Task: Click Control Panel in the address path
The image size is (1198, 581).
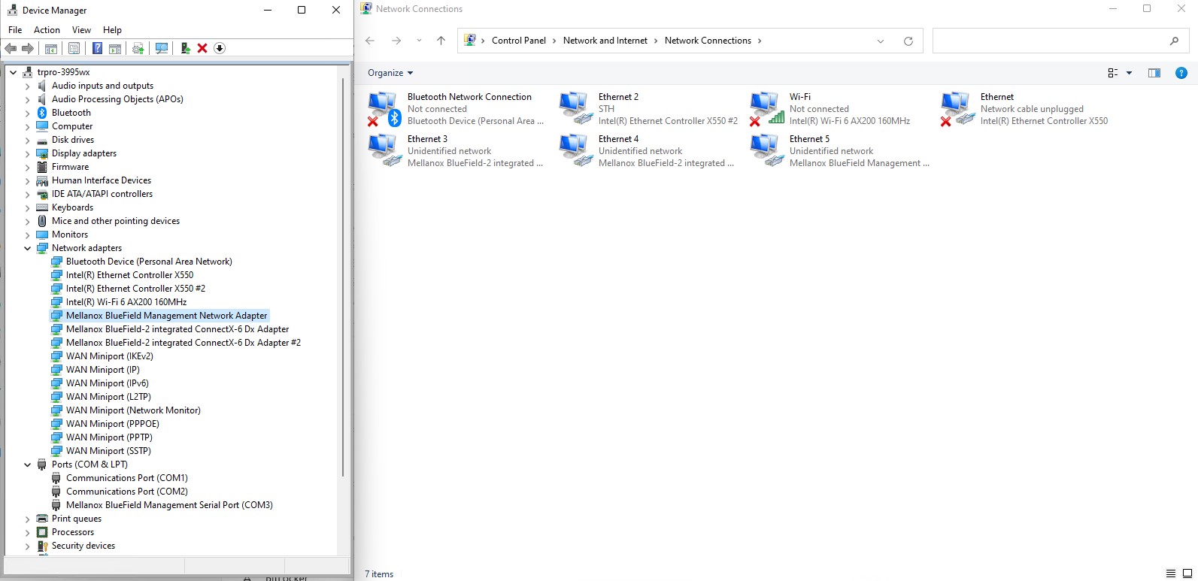Action: tap(518, 41)
